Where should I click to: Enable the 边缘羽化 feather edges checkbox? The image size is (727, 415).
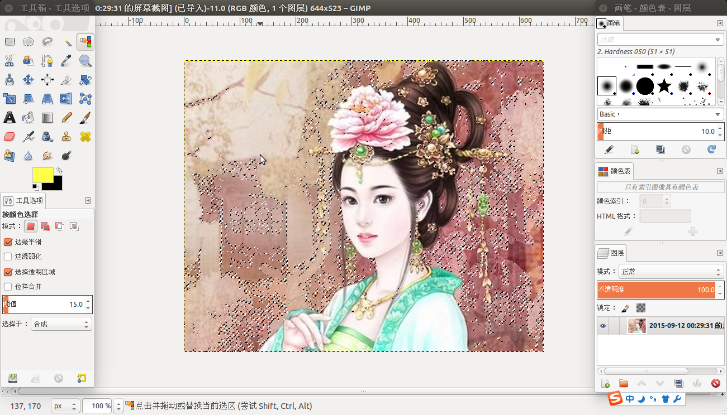(x=8, y=257)
